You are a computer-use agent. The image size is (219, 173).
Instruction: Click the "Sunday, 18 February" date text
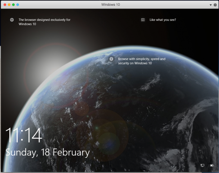click(x=48, y=152)
